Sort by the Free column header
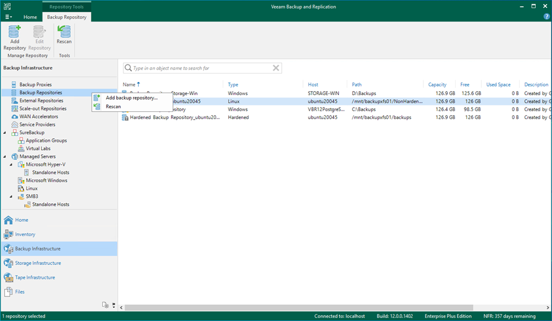552x321 pixels. tap(465, 84)
